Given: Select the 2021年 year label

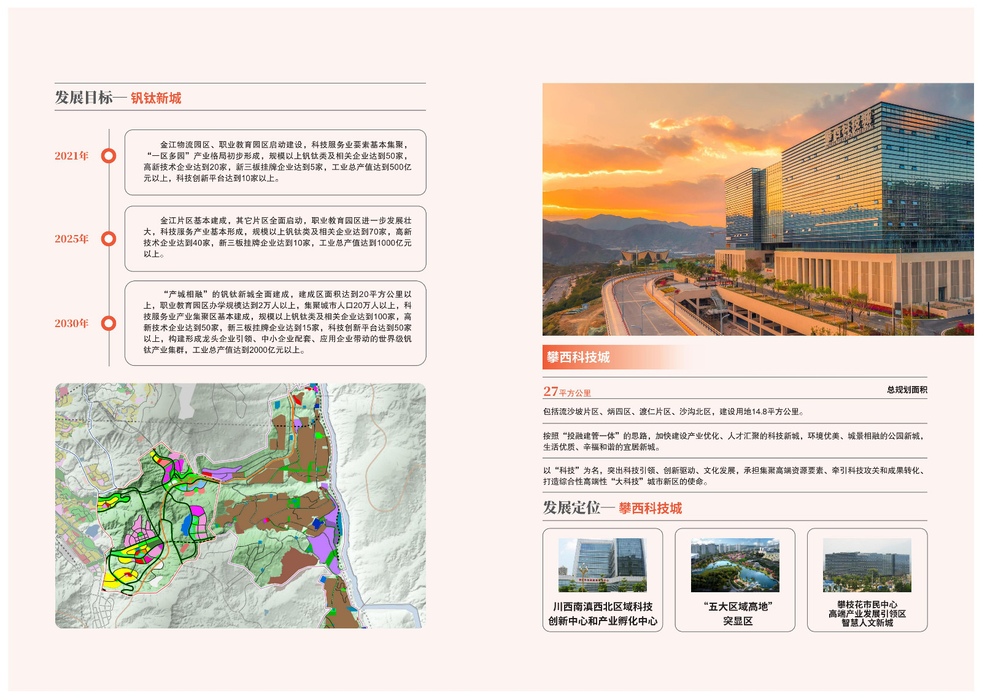Looking at the screenshot, I should 72,156.
